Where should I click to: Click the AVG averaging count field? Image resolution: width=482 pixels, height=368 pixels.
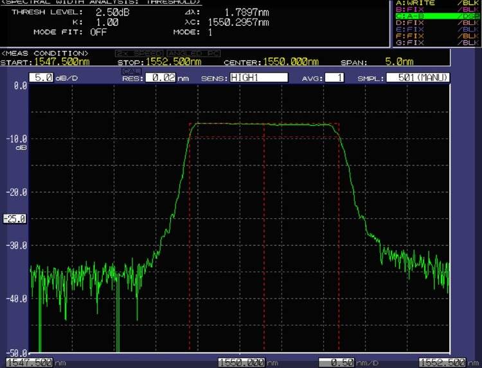[x=335, y=78]
